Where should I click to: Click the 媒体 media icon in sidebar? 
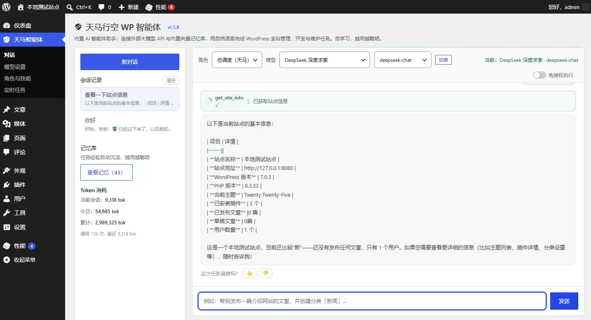coord(7,124)
